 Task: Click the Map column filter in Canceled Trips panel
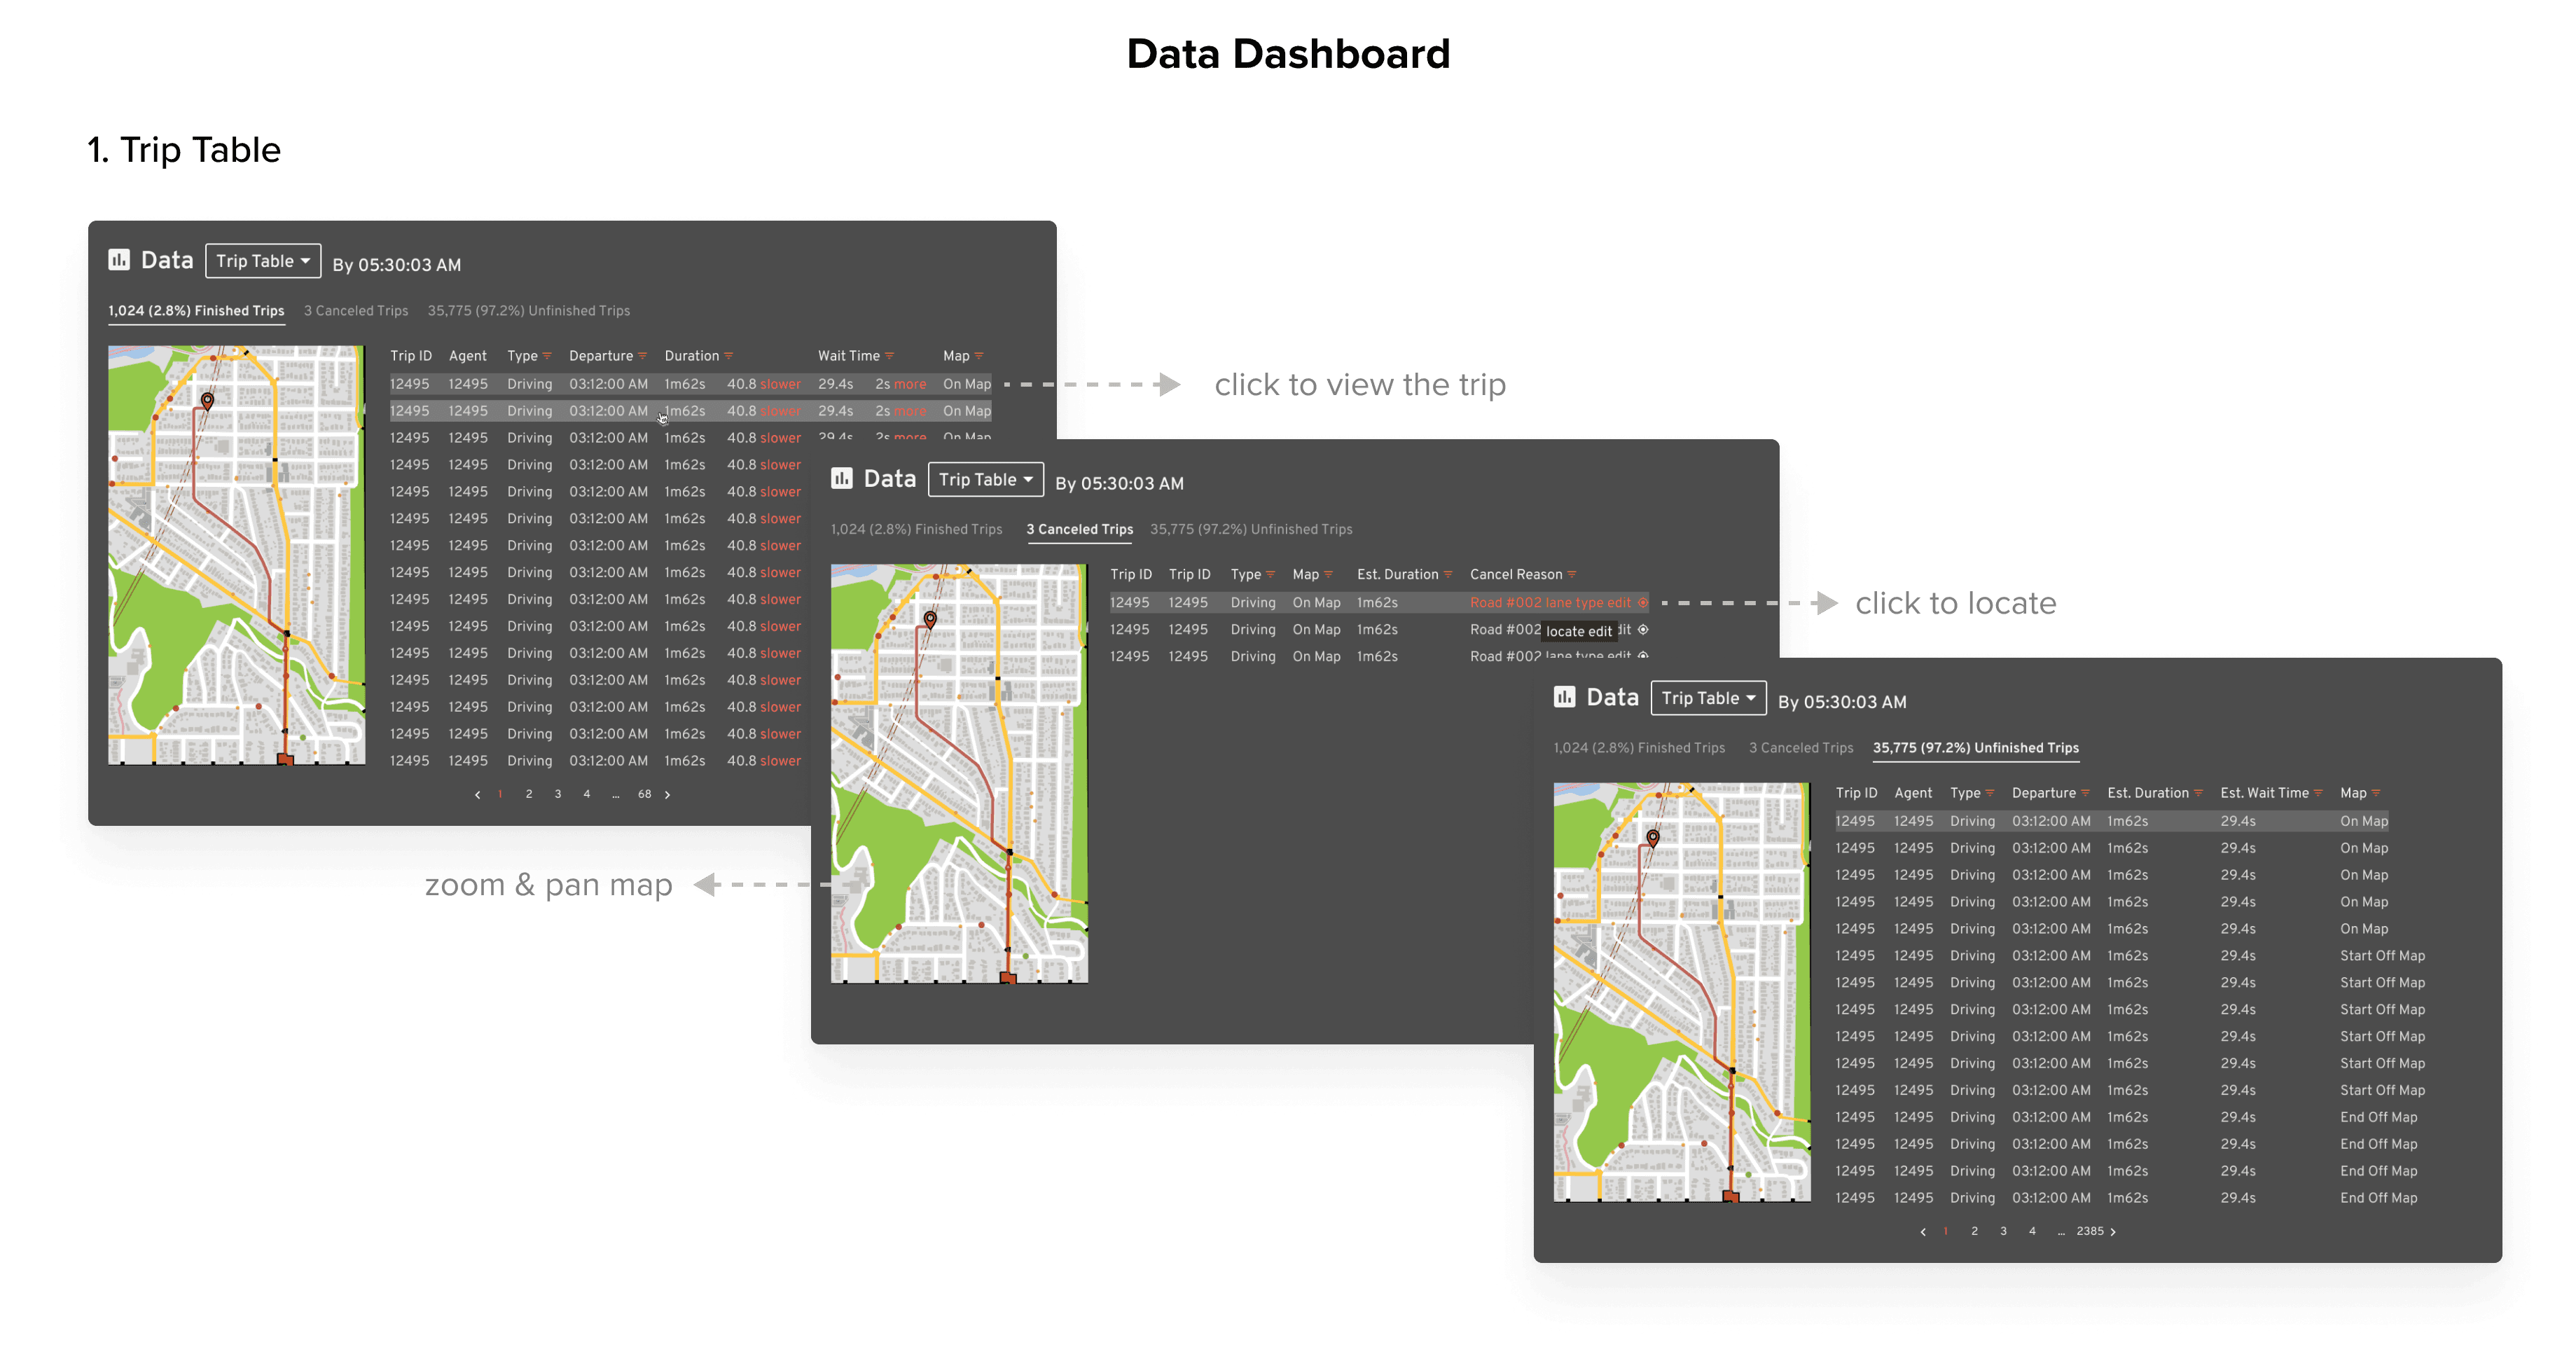point(1328,575)
